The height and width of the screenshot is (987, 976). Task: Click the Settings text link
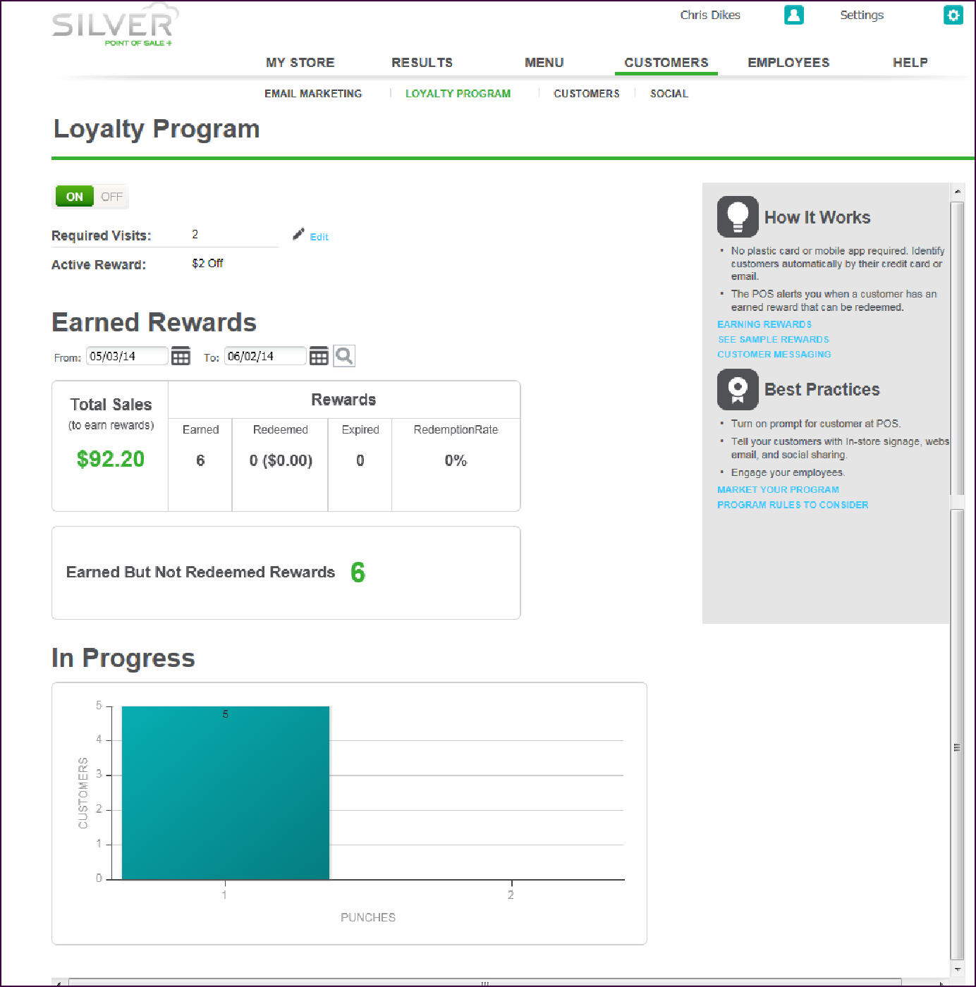(862, 15)
